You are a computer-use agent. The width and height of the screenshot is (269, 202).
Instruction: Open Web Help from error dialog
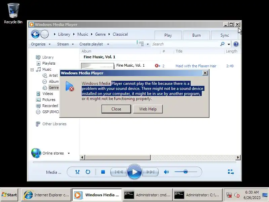(148, 109)
